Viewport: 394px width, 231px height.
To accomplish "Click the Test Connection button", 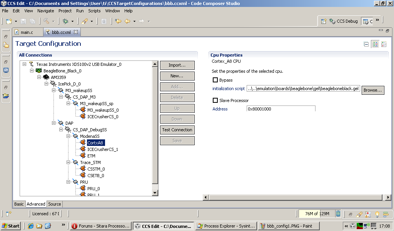I will [177, 130].
